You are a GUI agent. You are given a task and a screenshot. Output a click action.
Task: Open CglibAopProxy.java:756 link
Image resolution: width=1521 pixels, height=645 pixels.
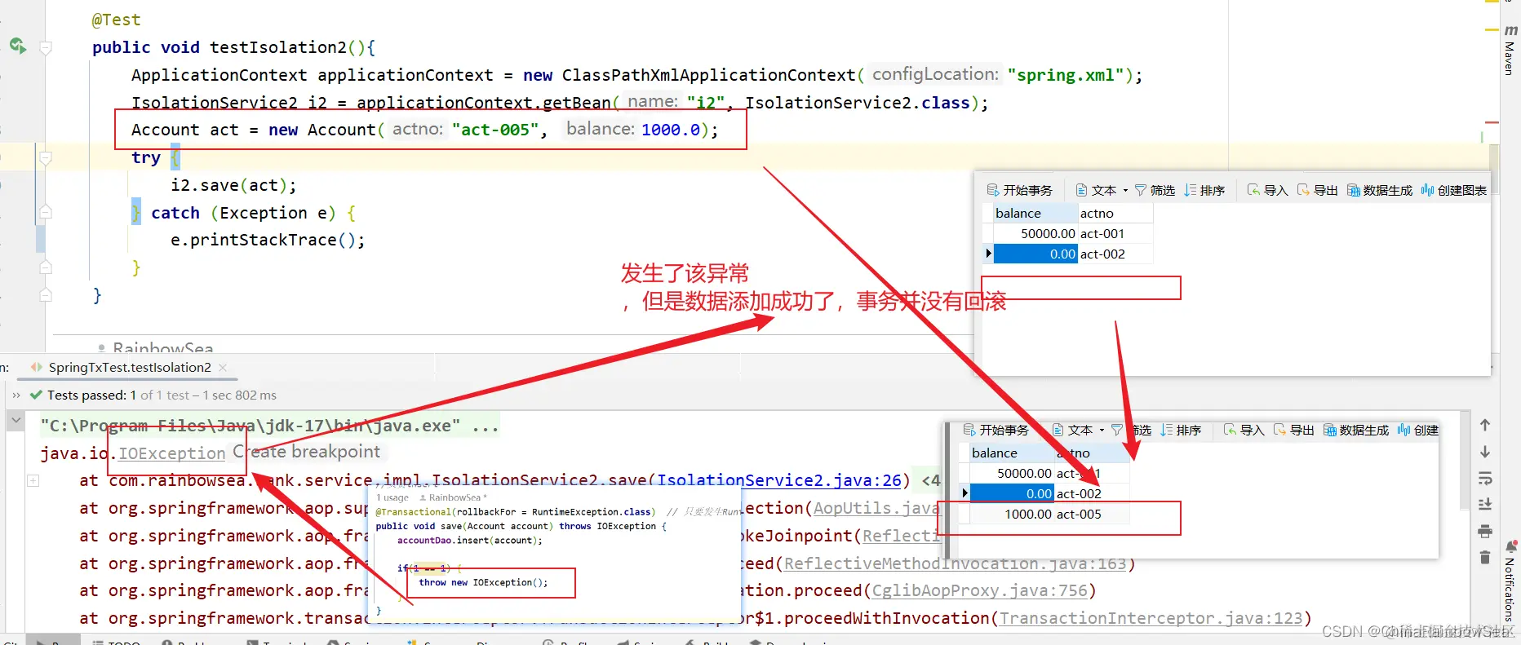[x=979, y=590]
